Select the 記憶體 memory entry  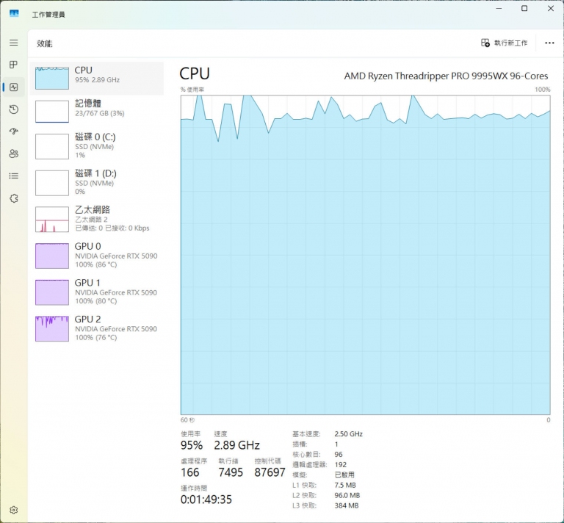[99, 109]
